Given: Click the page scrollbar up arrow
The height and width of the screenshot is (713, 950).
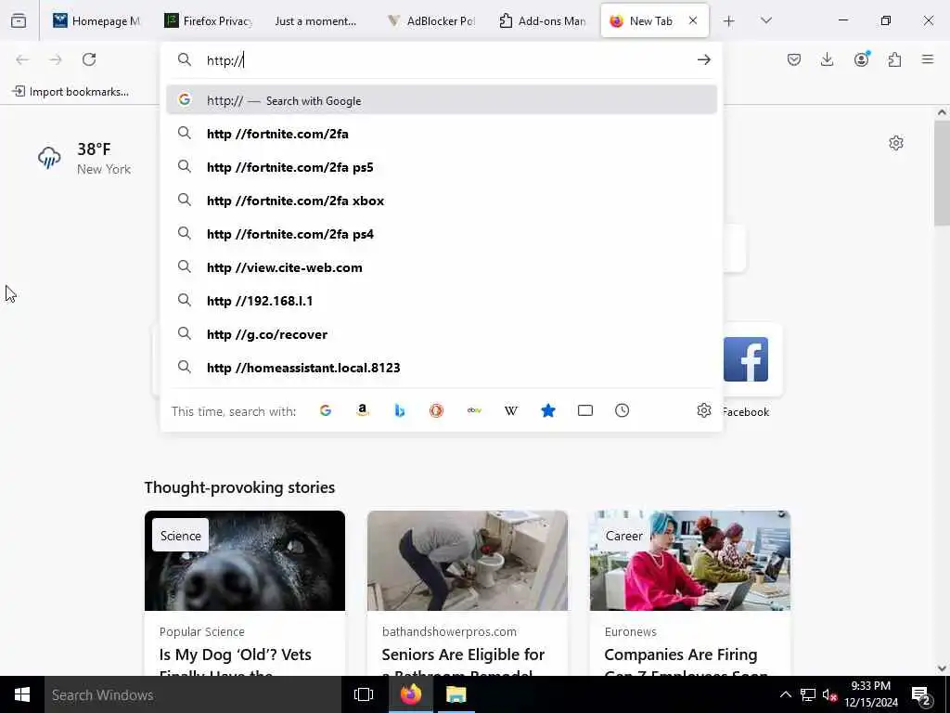Looking at the screenshot, I should point(942,112).
